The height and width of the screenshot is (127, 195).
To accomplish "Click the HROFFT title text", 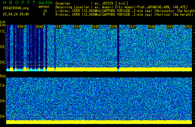I will (19, 2).
